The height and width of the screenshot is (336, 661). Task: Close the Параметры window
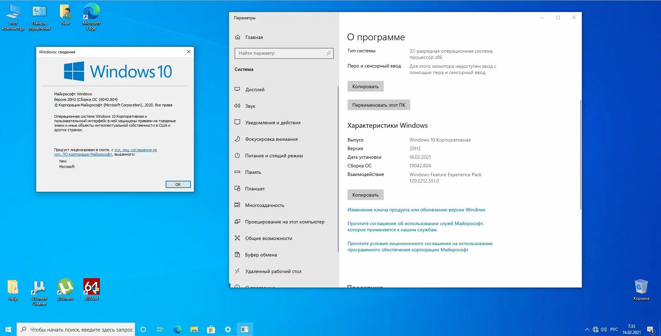point(574,18)
